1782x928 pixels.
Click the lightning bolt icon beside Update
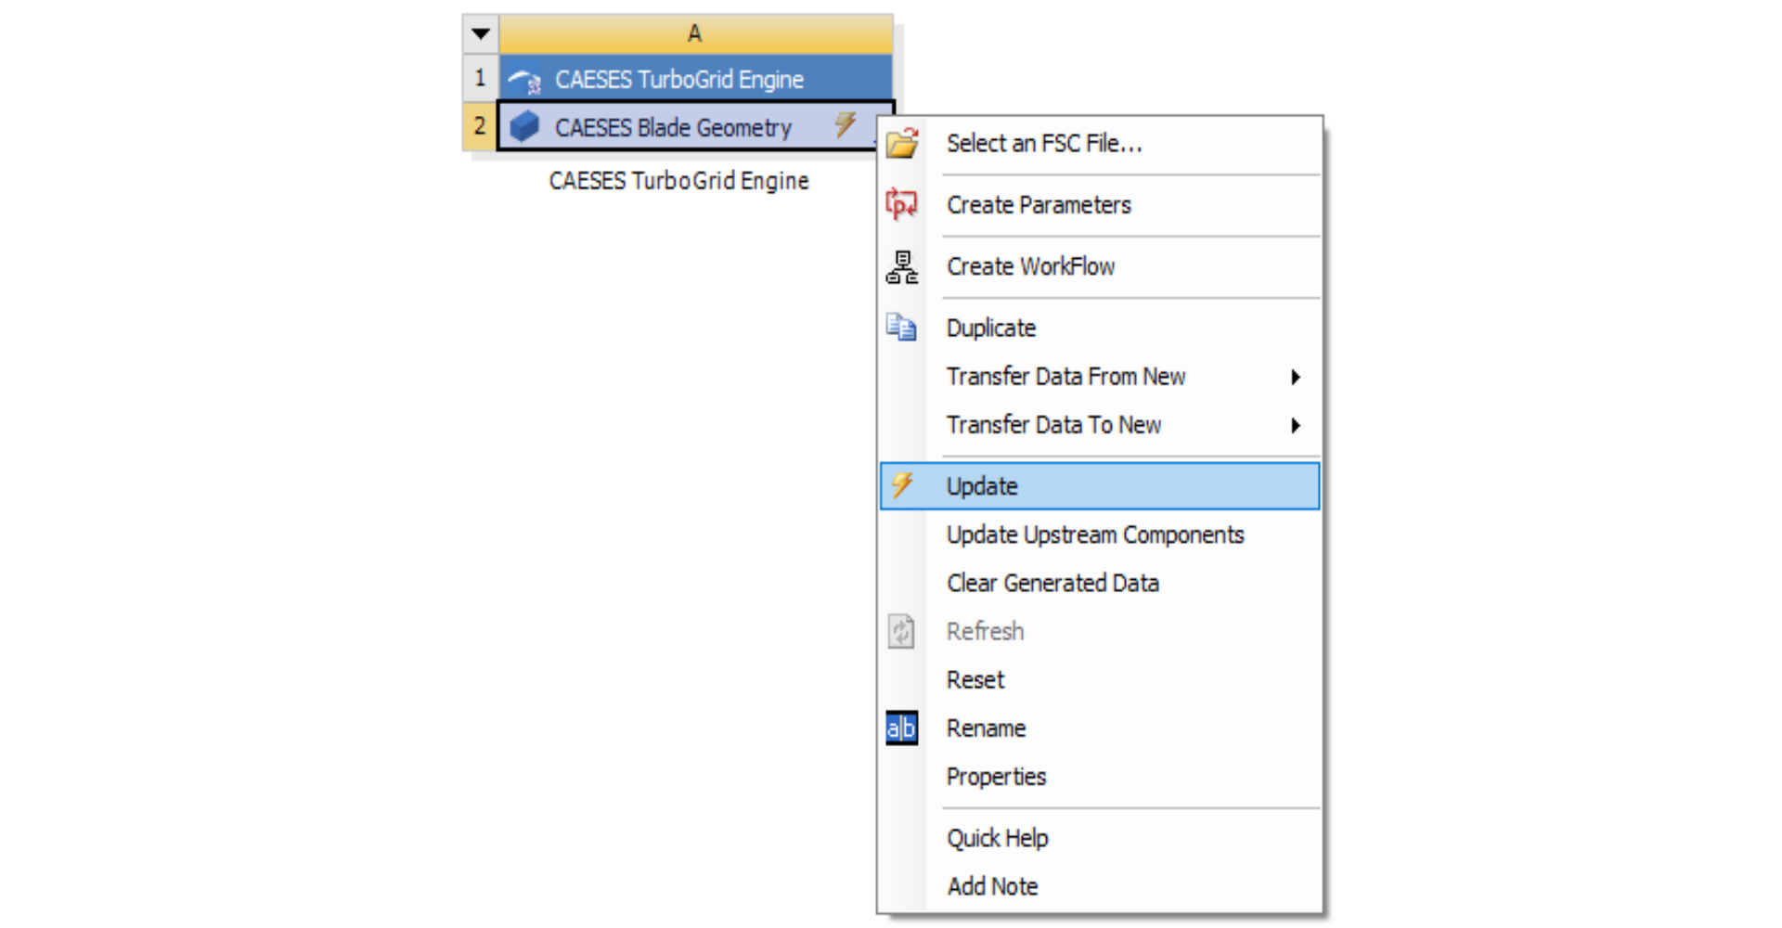click(901, 485)
